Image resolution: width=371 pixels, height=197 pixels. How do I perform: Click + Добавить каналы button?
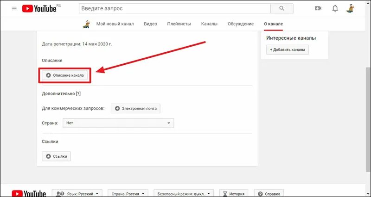click(288, 50)
